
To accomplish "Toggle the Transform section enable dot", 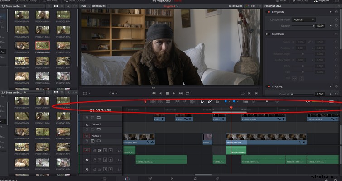I will (268, 34).
